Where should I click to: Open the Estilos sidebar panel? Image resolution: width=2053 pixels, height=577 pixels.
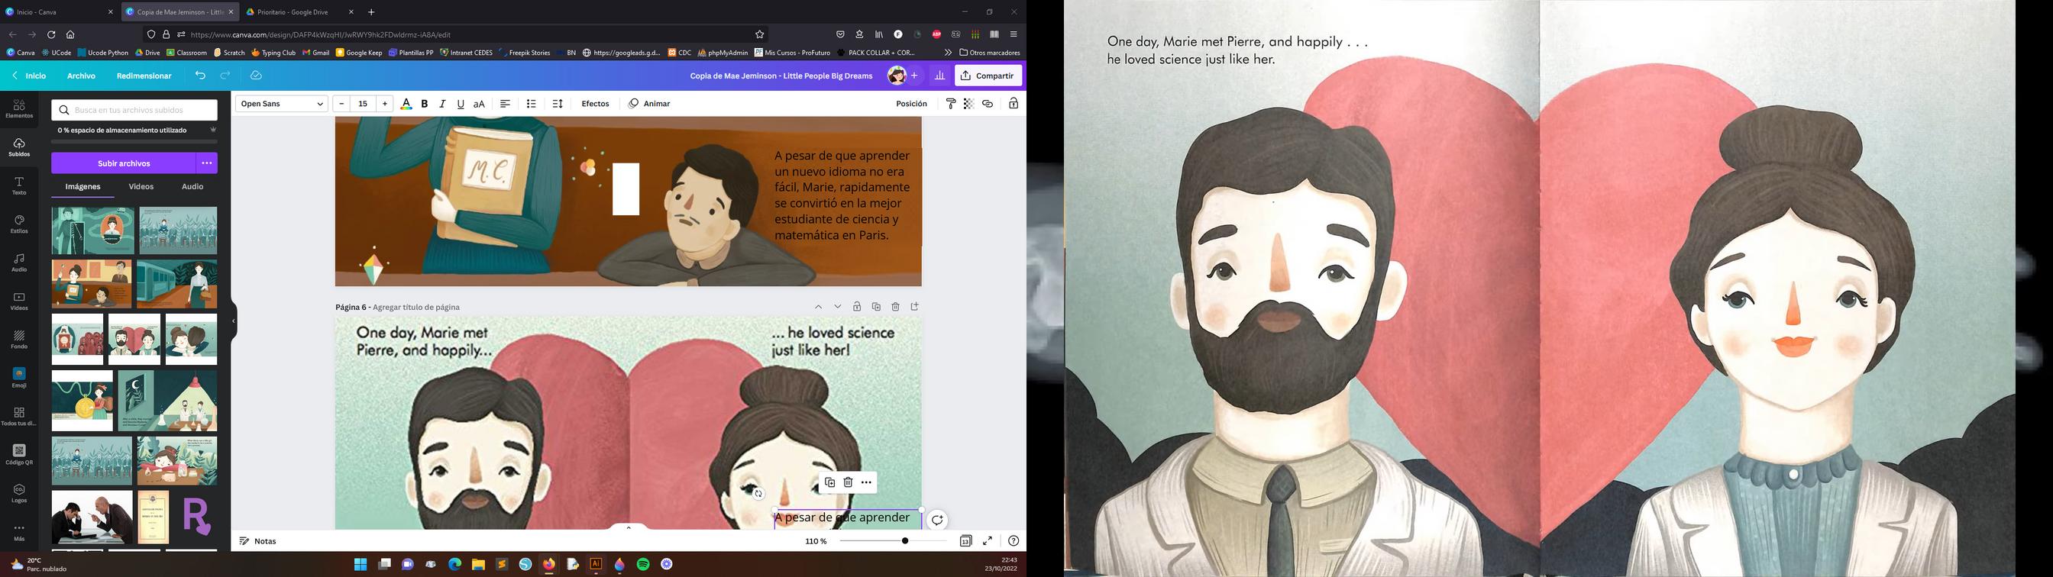[19, 224]
